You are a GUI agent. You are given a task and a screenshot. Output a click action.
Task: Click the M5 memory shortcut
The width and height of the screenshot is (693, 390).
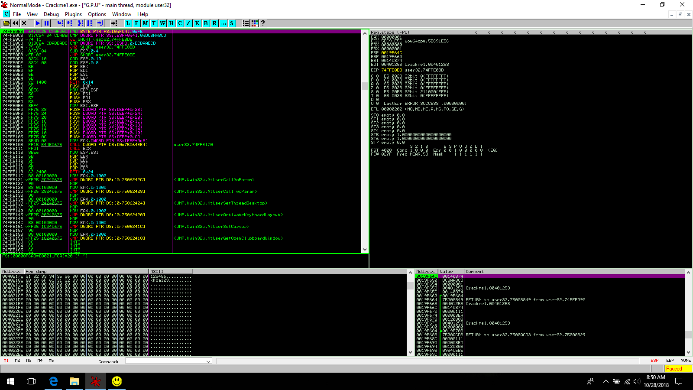(x=51, y=361)
